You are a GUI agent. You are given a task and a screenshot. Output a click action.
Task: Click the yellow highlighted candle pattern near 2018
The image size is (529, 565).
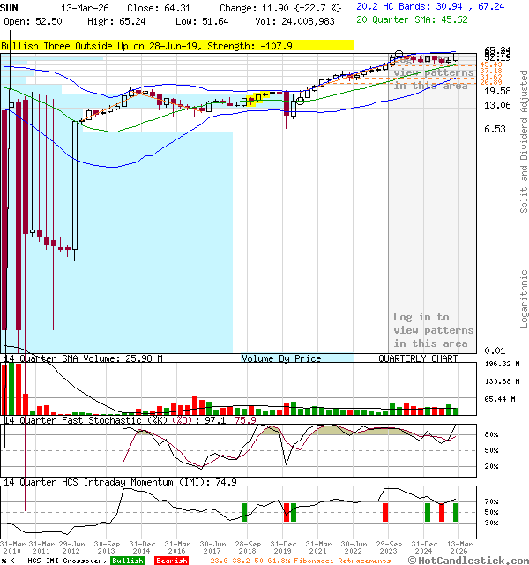tap(255, 100)
